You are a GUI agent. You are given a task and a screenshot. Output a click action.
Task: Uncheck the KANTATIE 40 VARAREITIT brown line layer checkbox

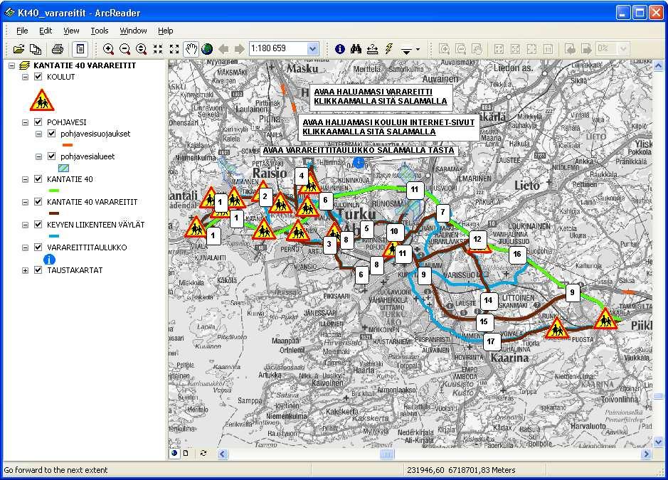[x=38, y=202]
